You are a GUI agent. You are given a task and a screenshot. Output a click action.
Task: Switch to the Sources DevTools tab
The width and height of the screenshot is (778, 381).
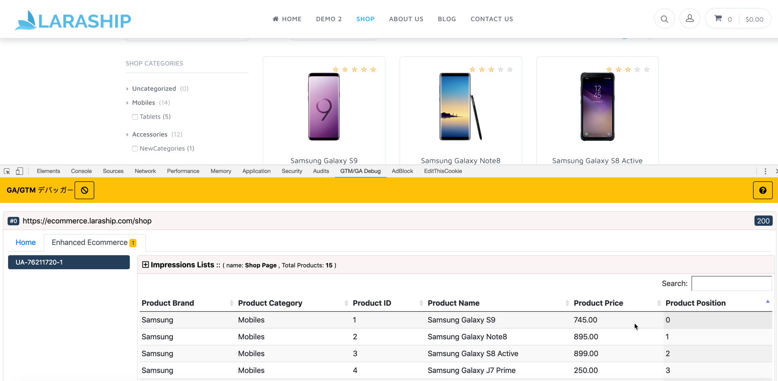[x=113, y=171]
